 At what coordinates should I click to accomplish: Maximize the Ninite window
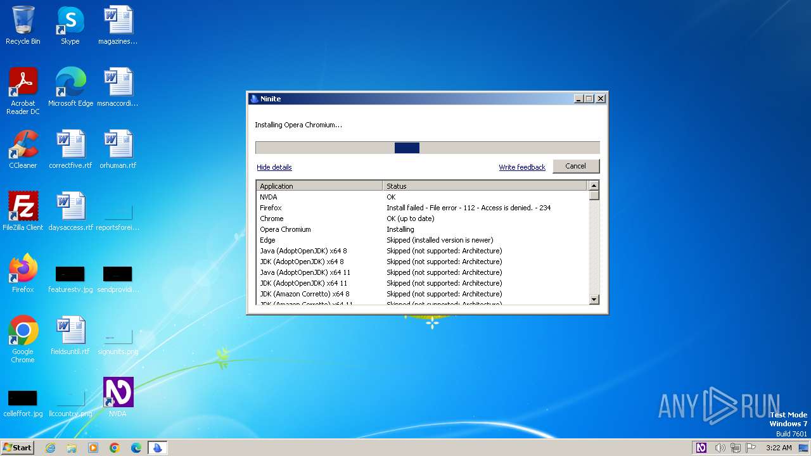589,99
